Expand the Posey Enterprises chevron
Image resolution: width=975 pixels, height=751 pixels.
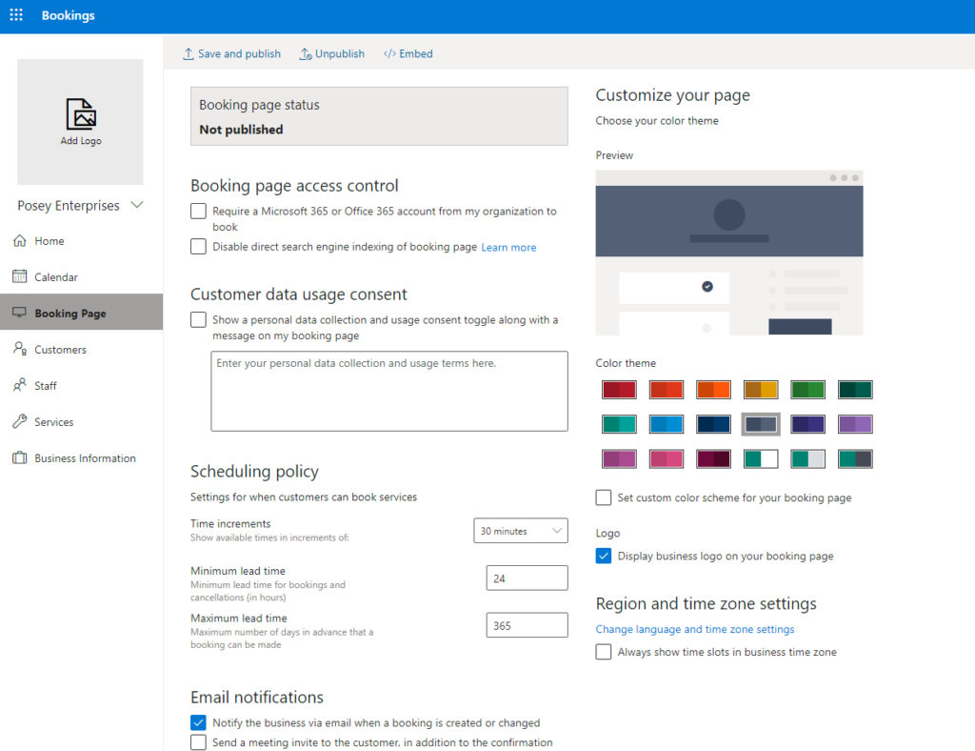click(x=137, y=205)
